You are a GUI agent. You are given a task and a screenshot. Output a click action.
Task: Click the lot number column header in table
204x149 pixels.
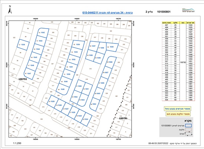click(190, 23)
